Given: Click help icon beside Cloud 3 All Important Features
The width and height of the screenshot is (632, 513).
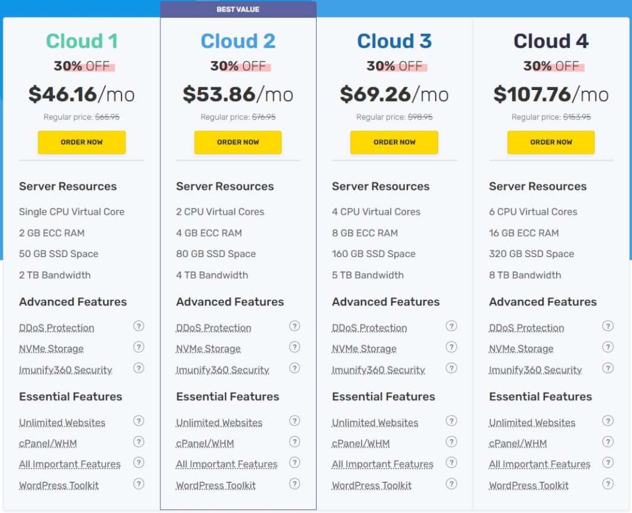Looking at the screenshot, I should pyautogui.click(x=451, y=462).
